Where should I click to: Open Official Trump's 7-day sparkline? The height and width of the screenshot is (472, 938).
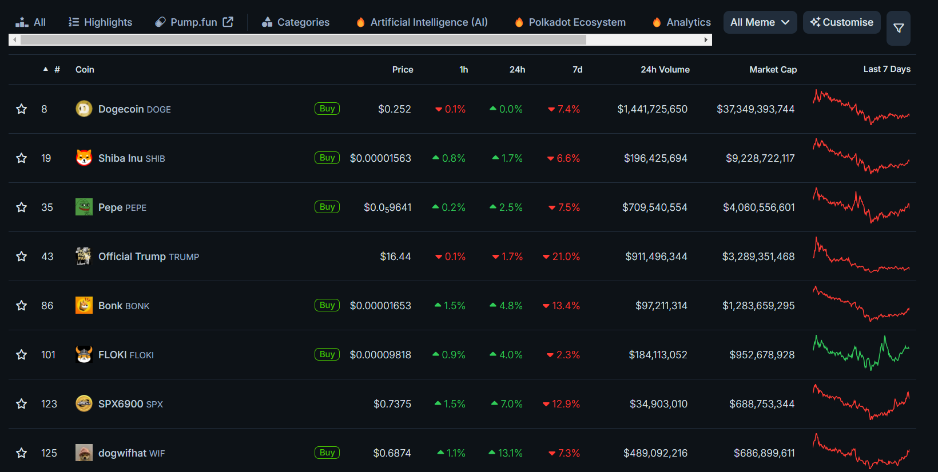pos(861,255)
